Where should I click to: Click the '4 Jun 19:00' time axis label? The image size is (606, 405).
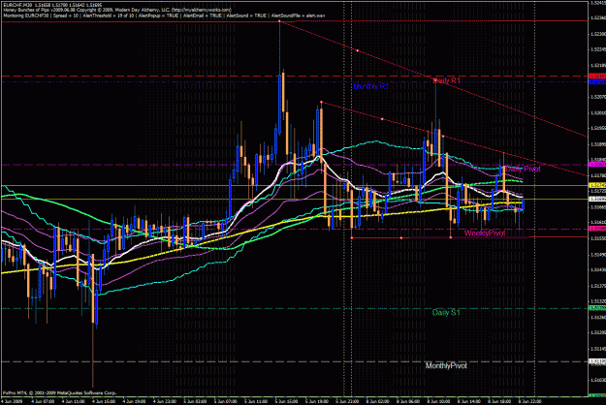(135, 401)
